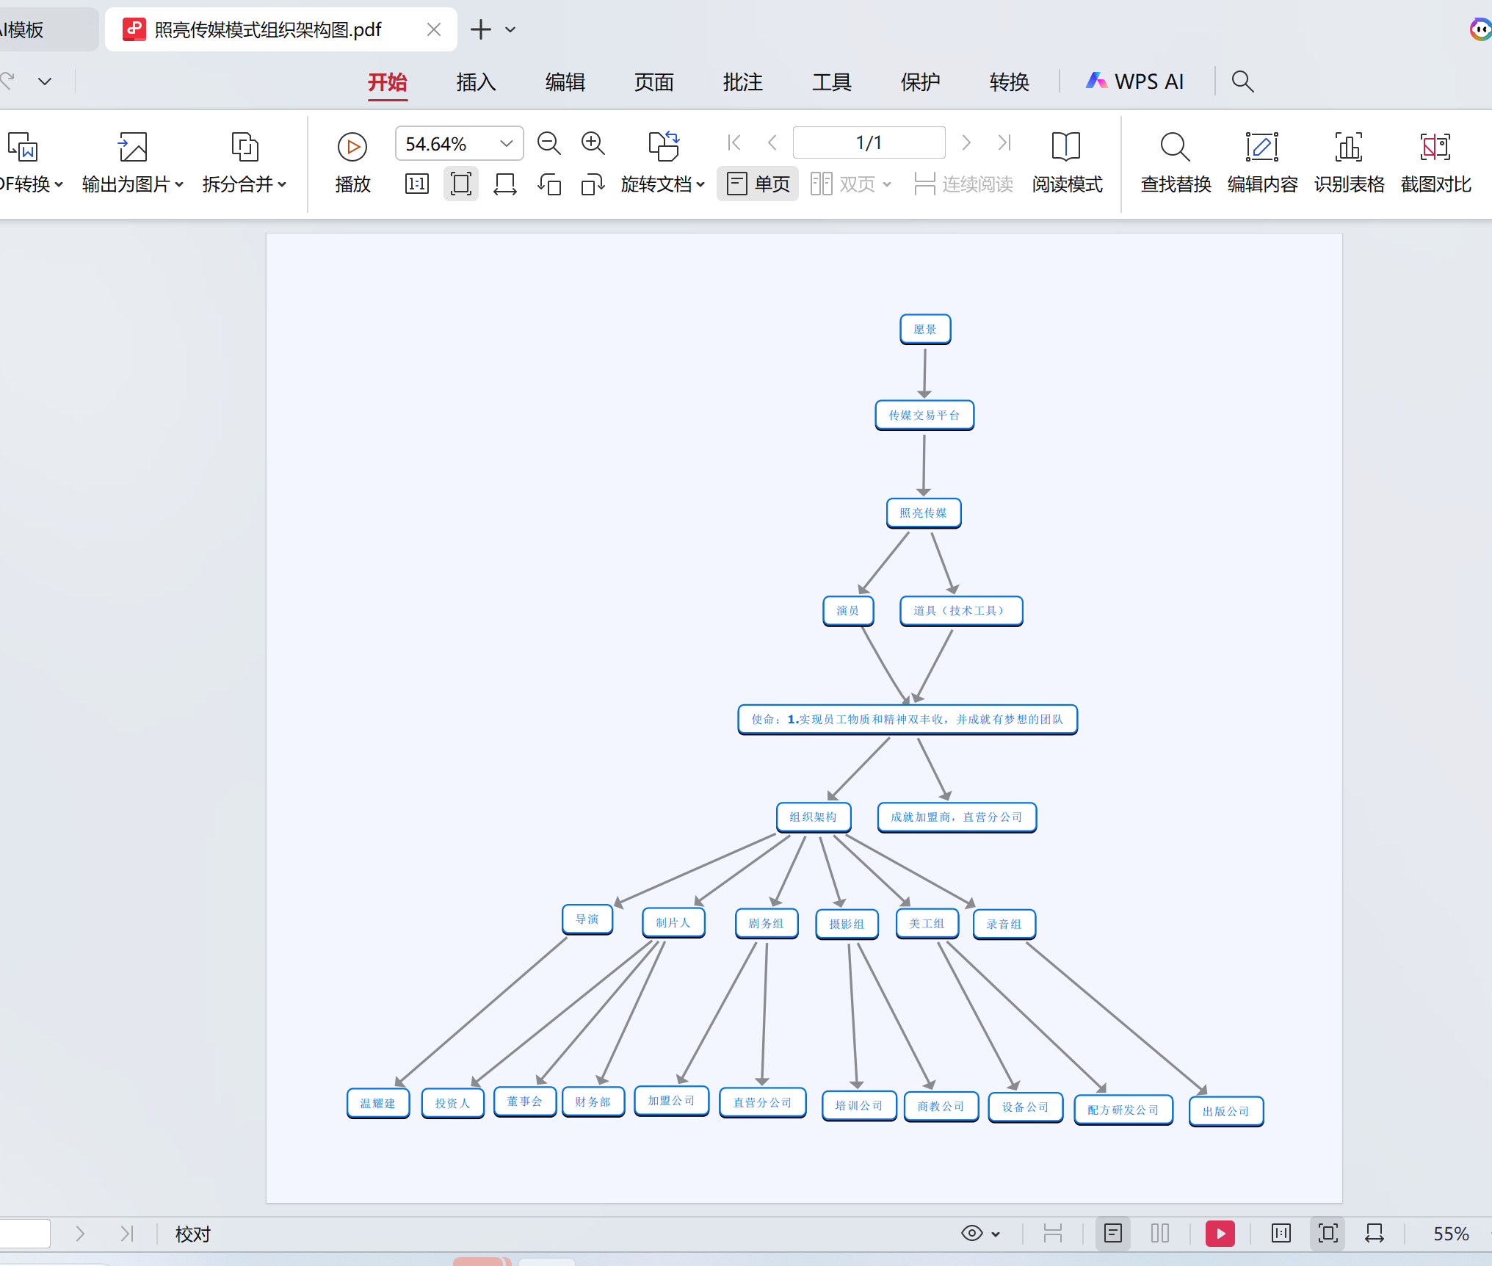Switch to the 转换 ribbon tab
1492x1266 pixels.
click(x=1010, y=82)
